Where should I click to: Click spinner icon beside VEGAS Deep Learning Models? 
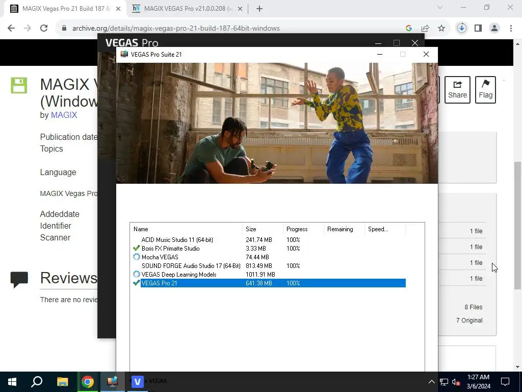pos(136,274)
